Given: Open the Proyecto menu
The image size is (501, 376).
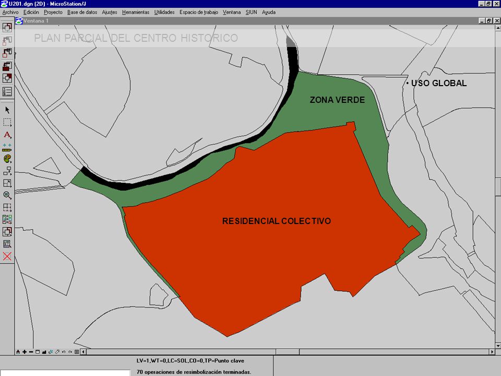Looking at the screenshot, I should (x=53, y=12).
